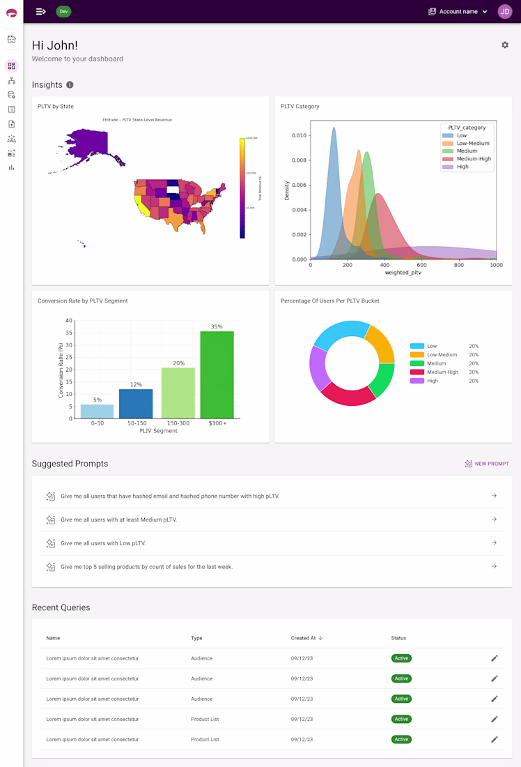
Task: Click Active status badge in last query row
Action: point(401,740)
